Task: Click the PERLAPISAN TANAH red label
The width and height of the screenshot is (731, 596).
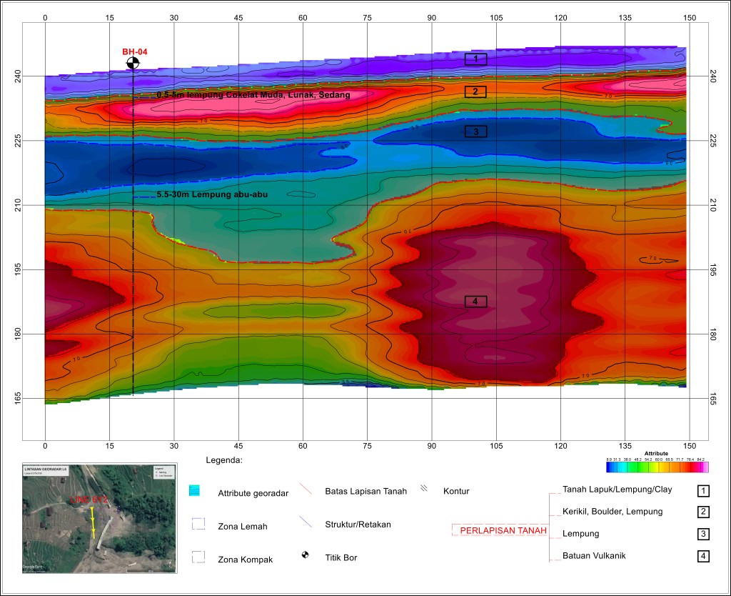Action: (503, 531)
